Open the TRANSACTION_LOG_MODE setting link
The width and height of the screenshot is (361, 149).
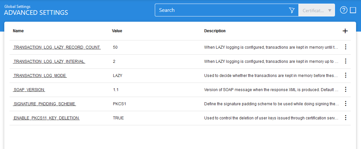tap(40, 76)
